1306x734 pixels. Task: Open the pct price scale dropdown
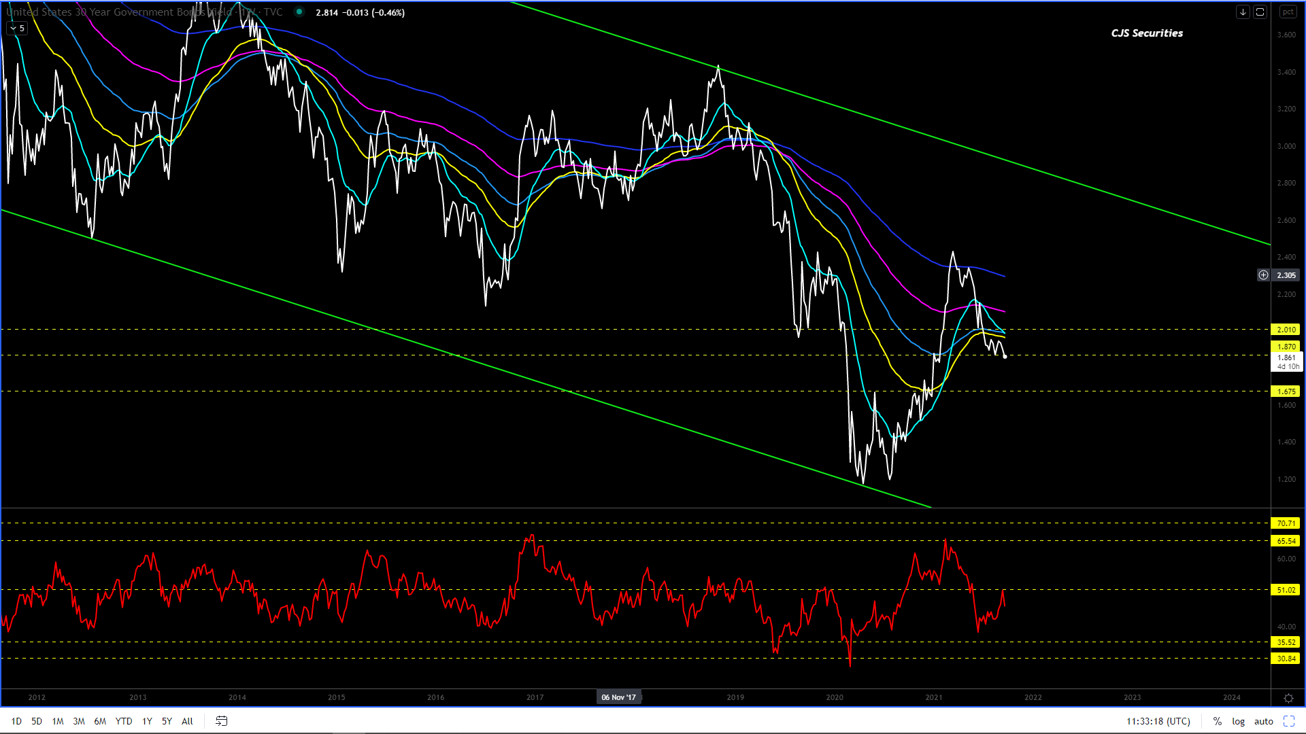coord(1288,12)
